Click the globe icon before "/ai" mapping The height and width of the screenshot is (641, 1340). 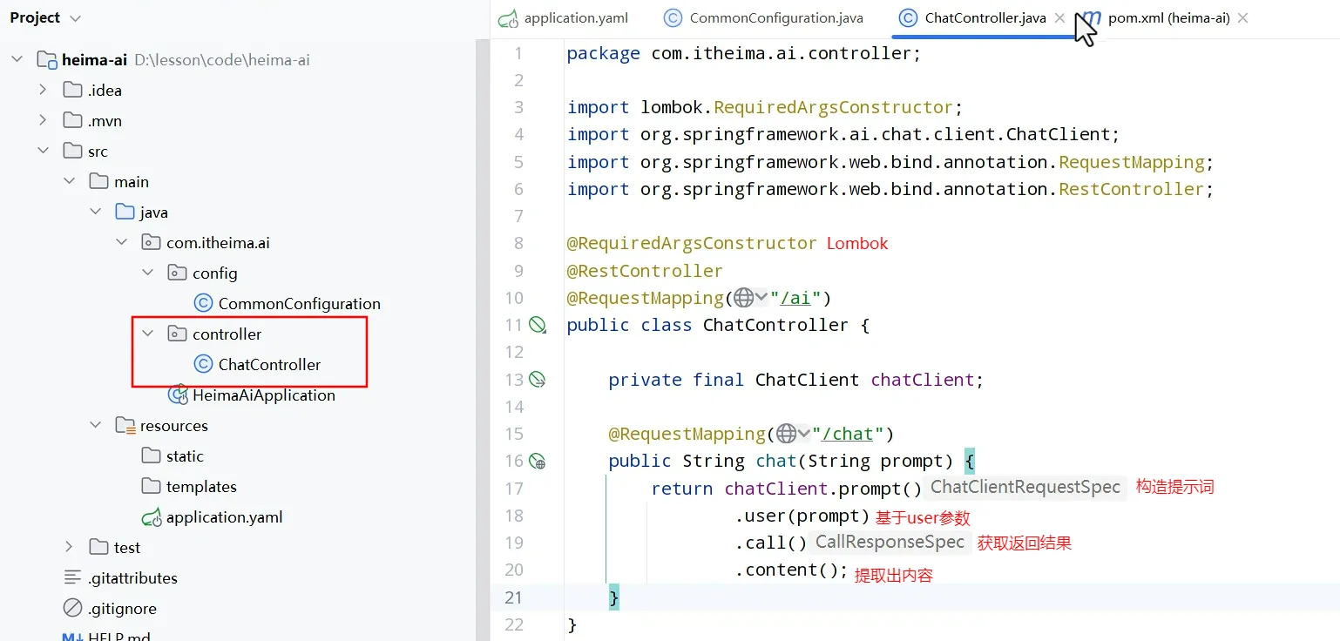pyautogui.click(x=743, y=298)
